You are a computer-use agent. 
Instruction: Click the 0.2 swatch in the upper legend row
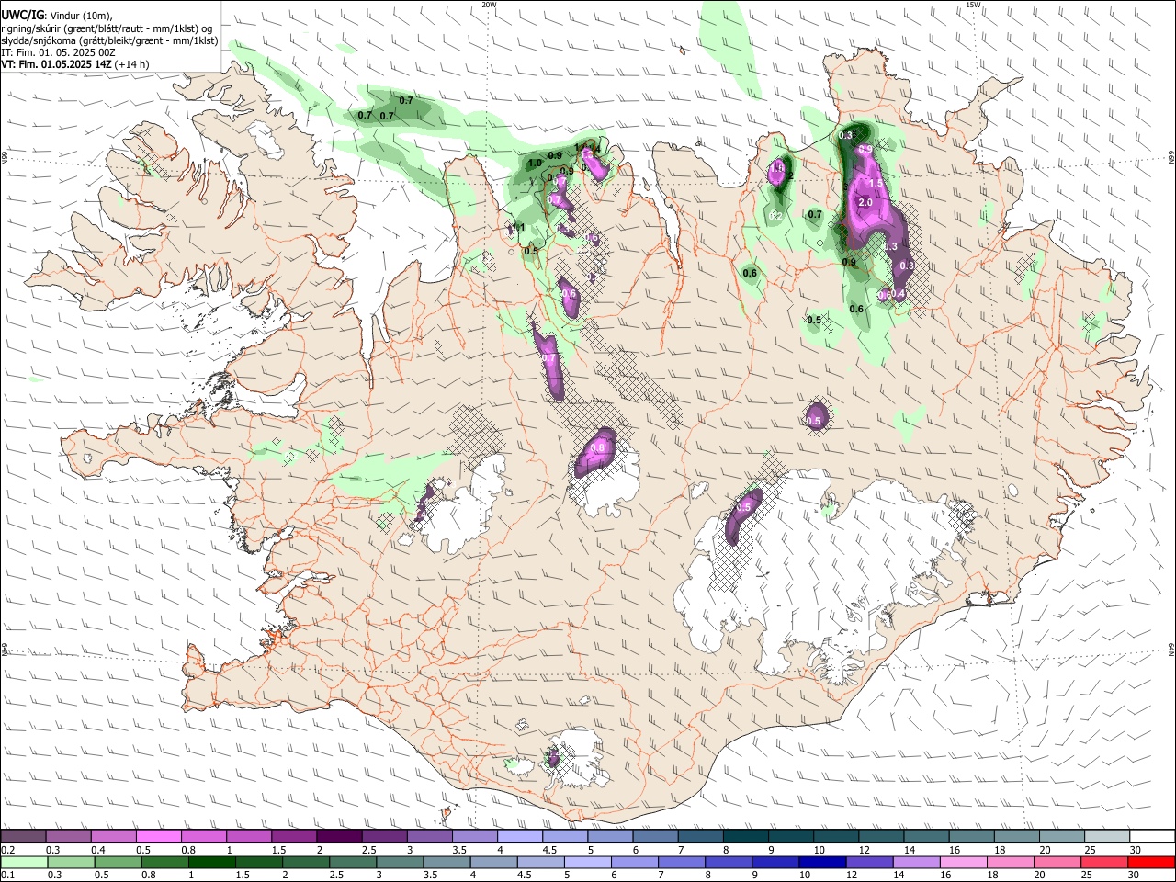pos(23,837)
